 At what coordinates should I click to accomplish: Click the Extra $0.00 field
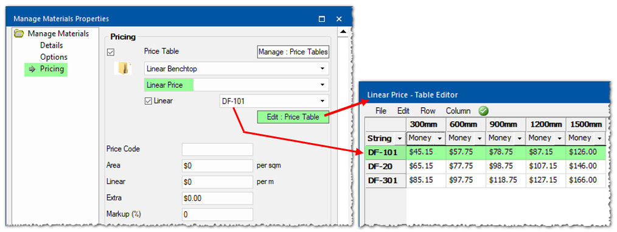click(x=217, y=198)
